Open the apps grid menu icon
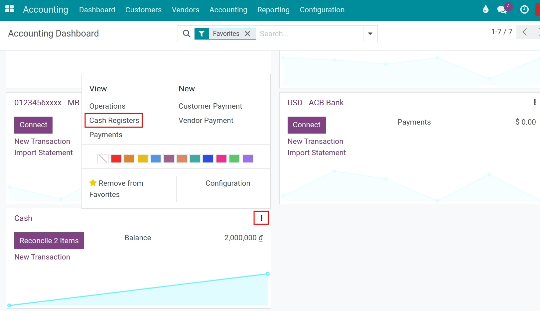 [x=10, y=9]
